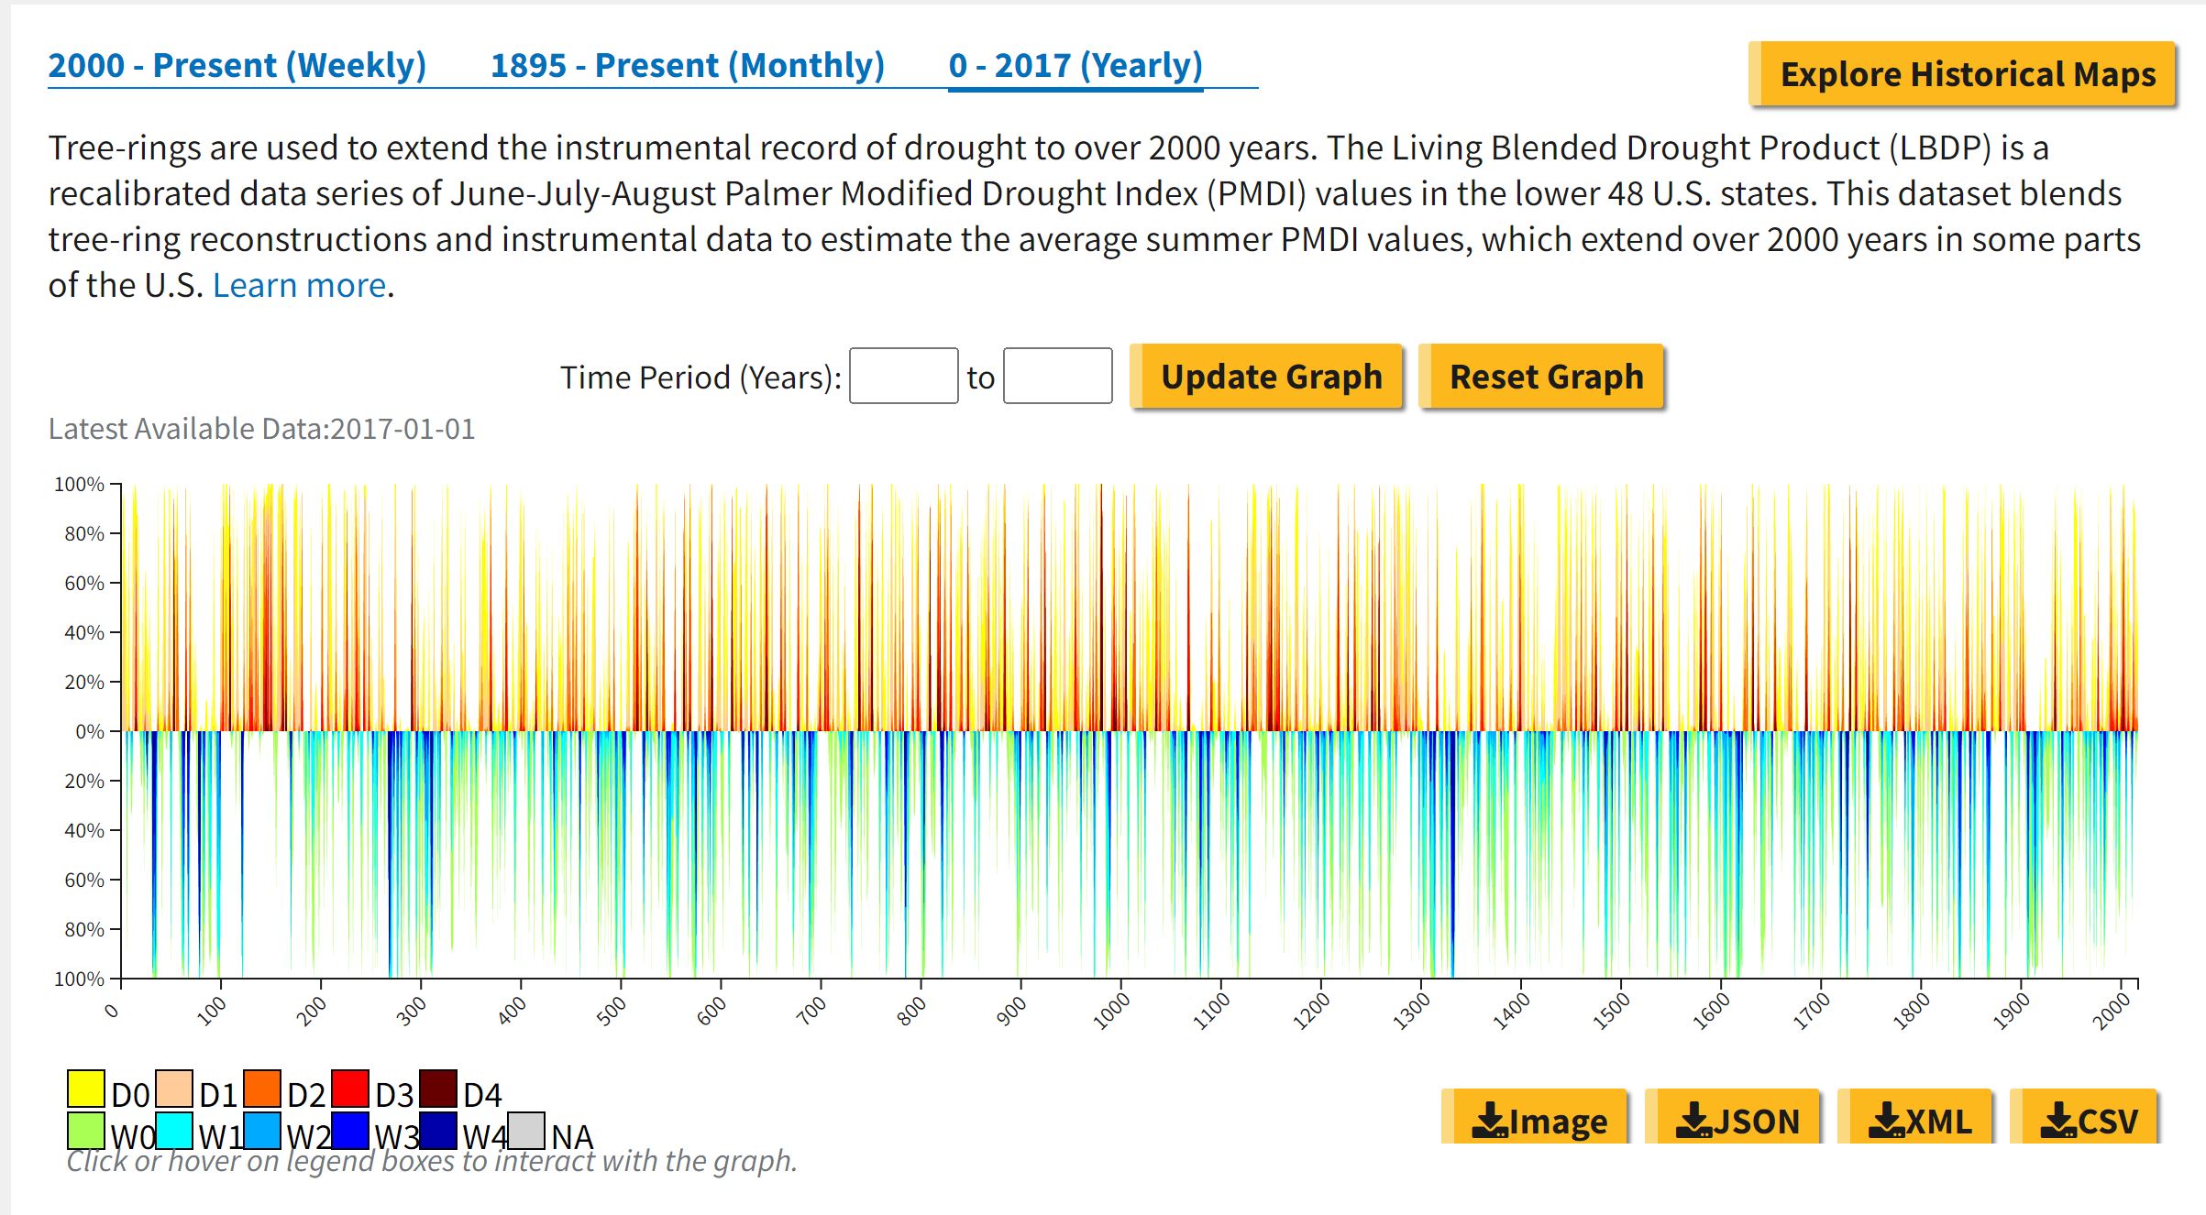Toggle the W1 cyan legend box

click(x=174, y=1131)
